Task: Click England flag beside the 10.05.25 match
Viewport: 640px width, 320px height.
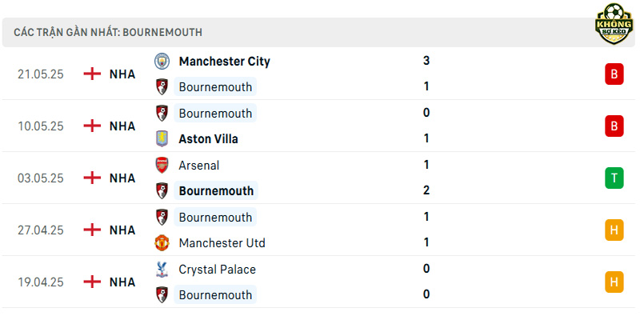Action: click(92, 126)
